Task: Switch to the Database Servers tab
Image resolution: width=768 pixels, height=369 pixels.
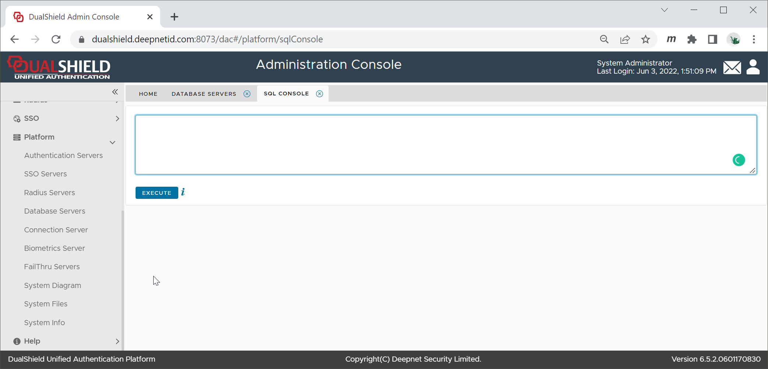Action: pyautogui.click(x=204, y=94)
